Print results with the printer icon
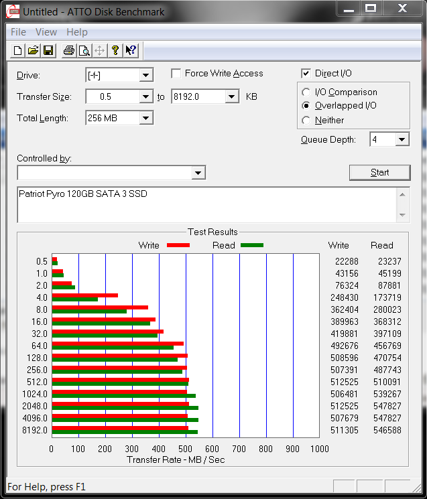 (x=68, y=50)
